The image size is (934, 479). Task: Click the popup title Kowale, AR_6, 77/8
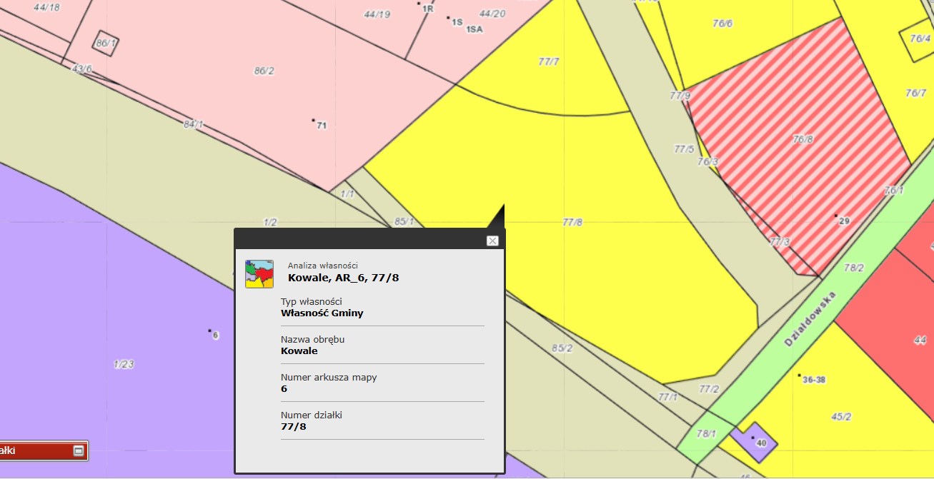pos(343,278)
